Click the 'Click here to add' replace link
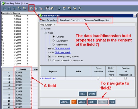The width and height of the screenshot is (138, 109). (x=48, y=78)
